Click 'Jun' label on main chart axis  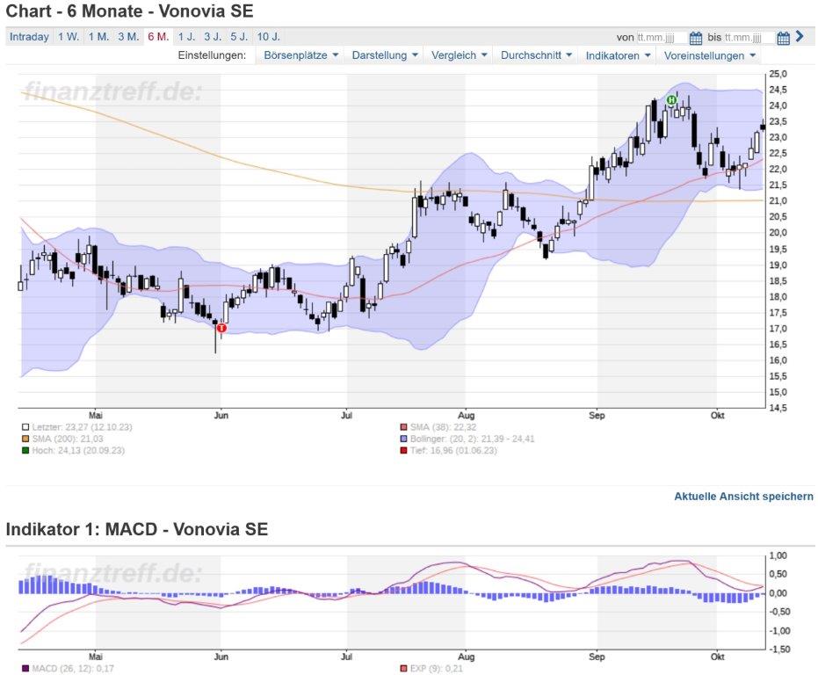[221, 415]
